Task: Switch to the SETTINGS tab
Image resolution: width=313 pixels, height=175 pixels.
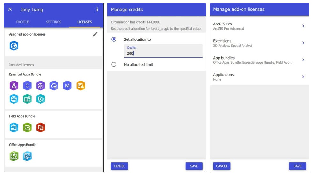Action: pyautogui.click(x=54, y=22)
